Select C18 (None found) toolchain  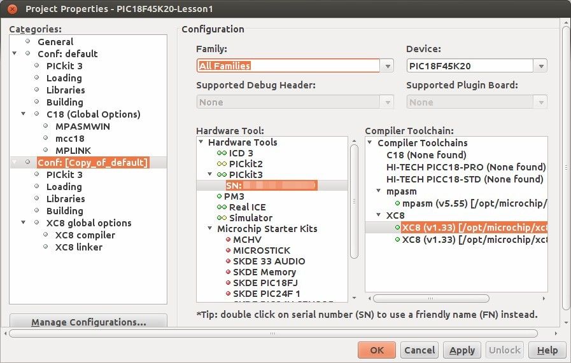(x=426, y=155)
